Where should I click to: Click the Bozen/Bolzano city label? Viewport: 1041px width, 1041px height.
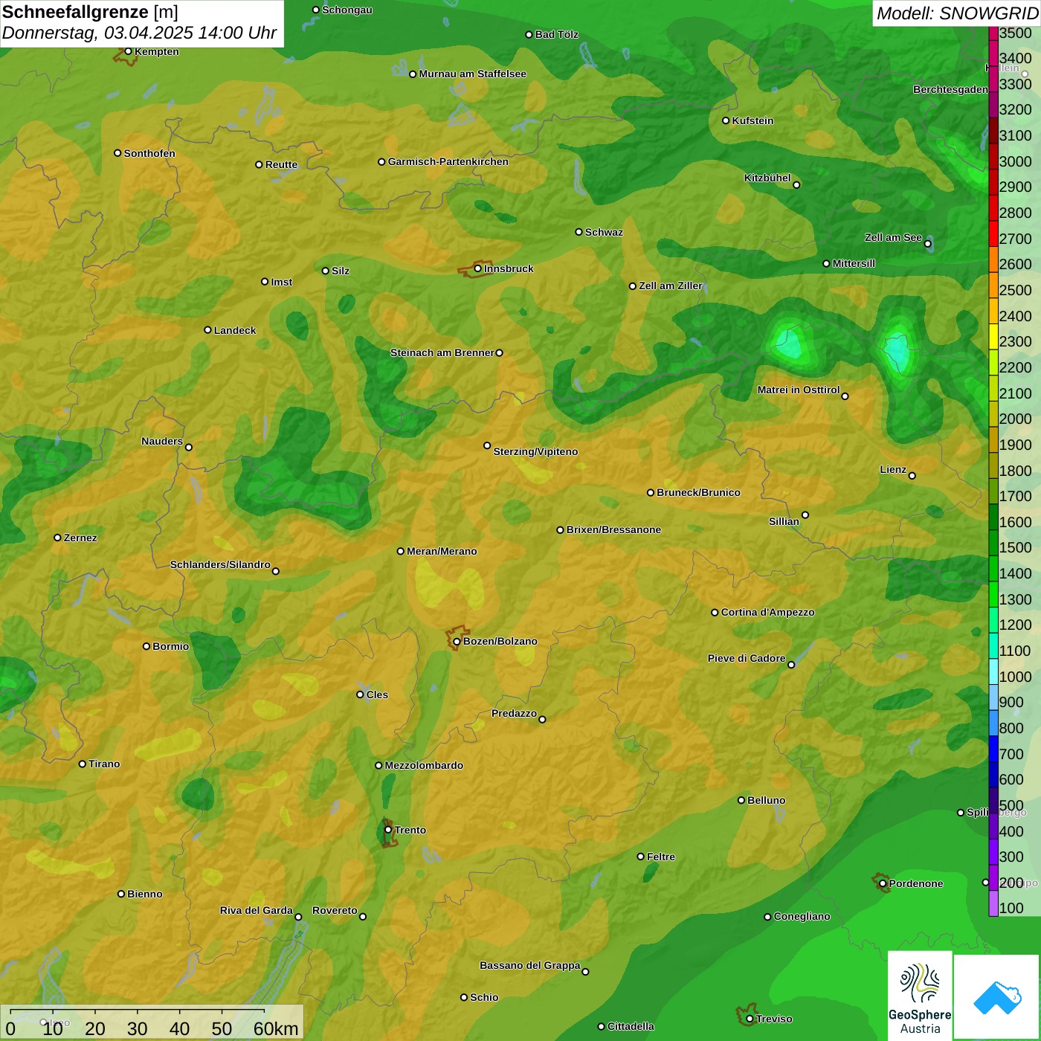[500, 641]
